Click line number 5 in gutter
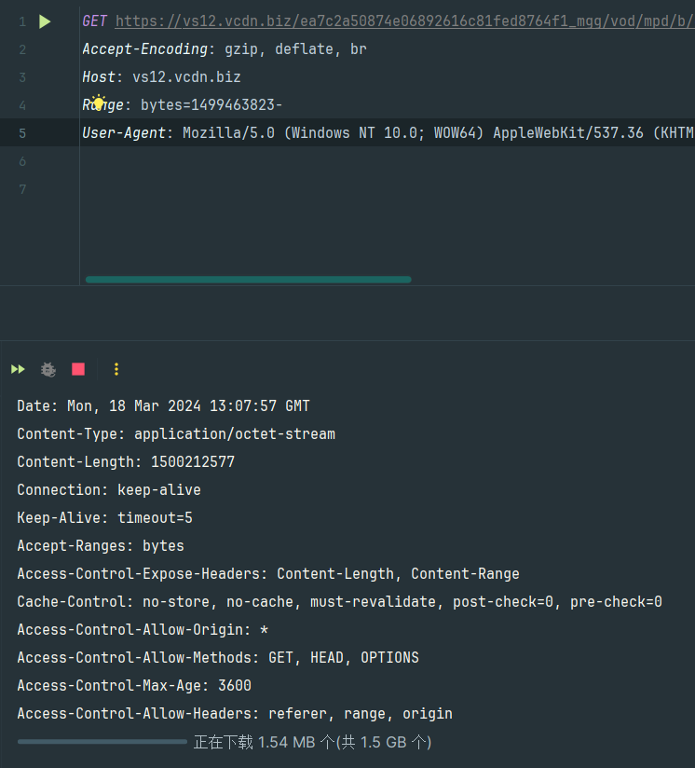 (x=22, y=133)
